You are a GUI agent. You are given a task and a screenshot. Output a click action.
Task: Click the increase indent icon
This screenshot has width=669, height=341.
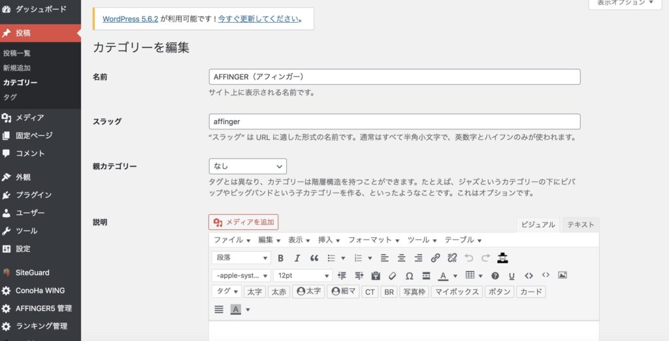coord(359,275)
